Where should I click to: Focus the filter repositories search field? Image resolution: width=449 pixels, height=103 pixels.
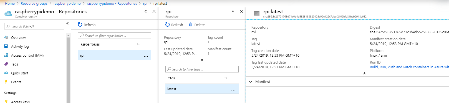point(115,36)
